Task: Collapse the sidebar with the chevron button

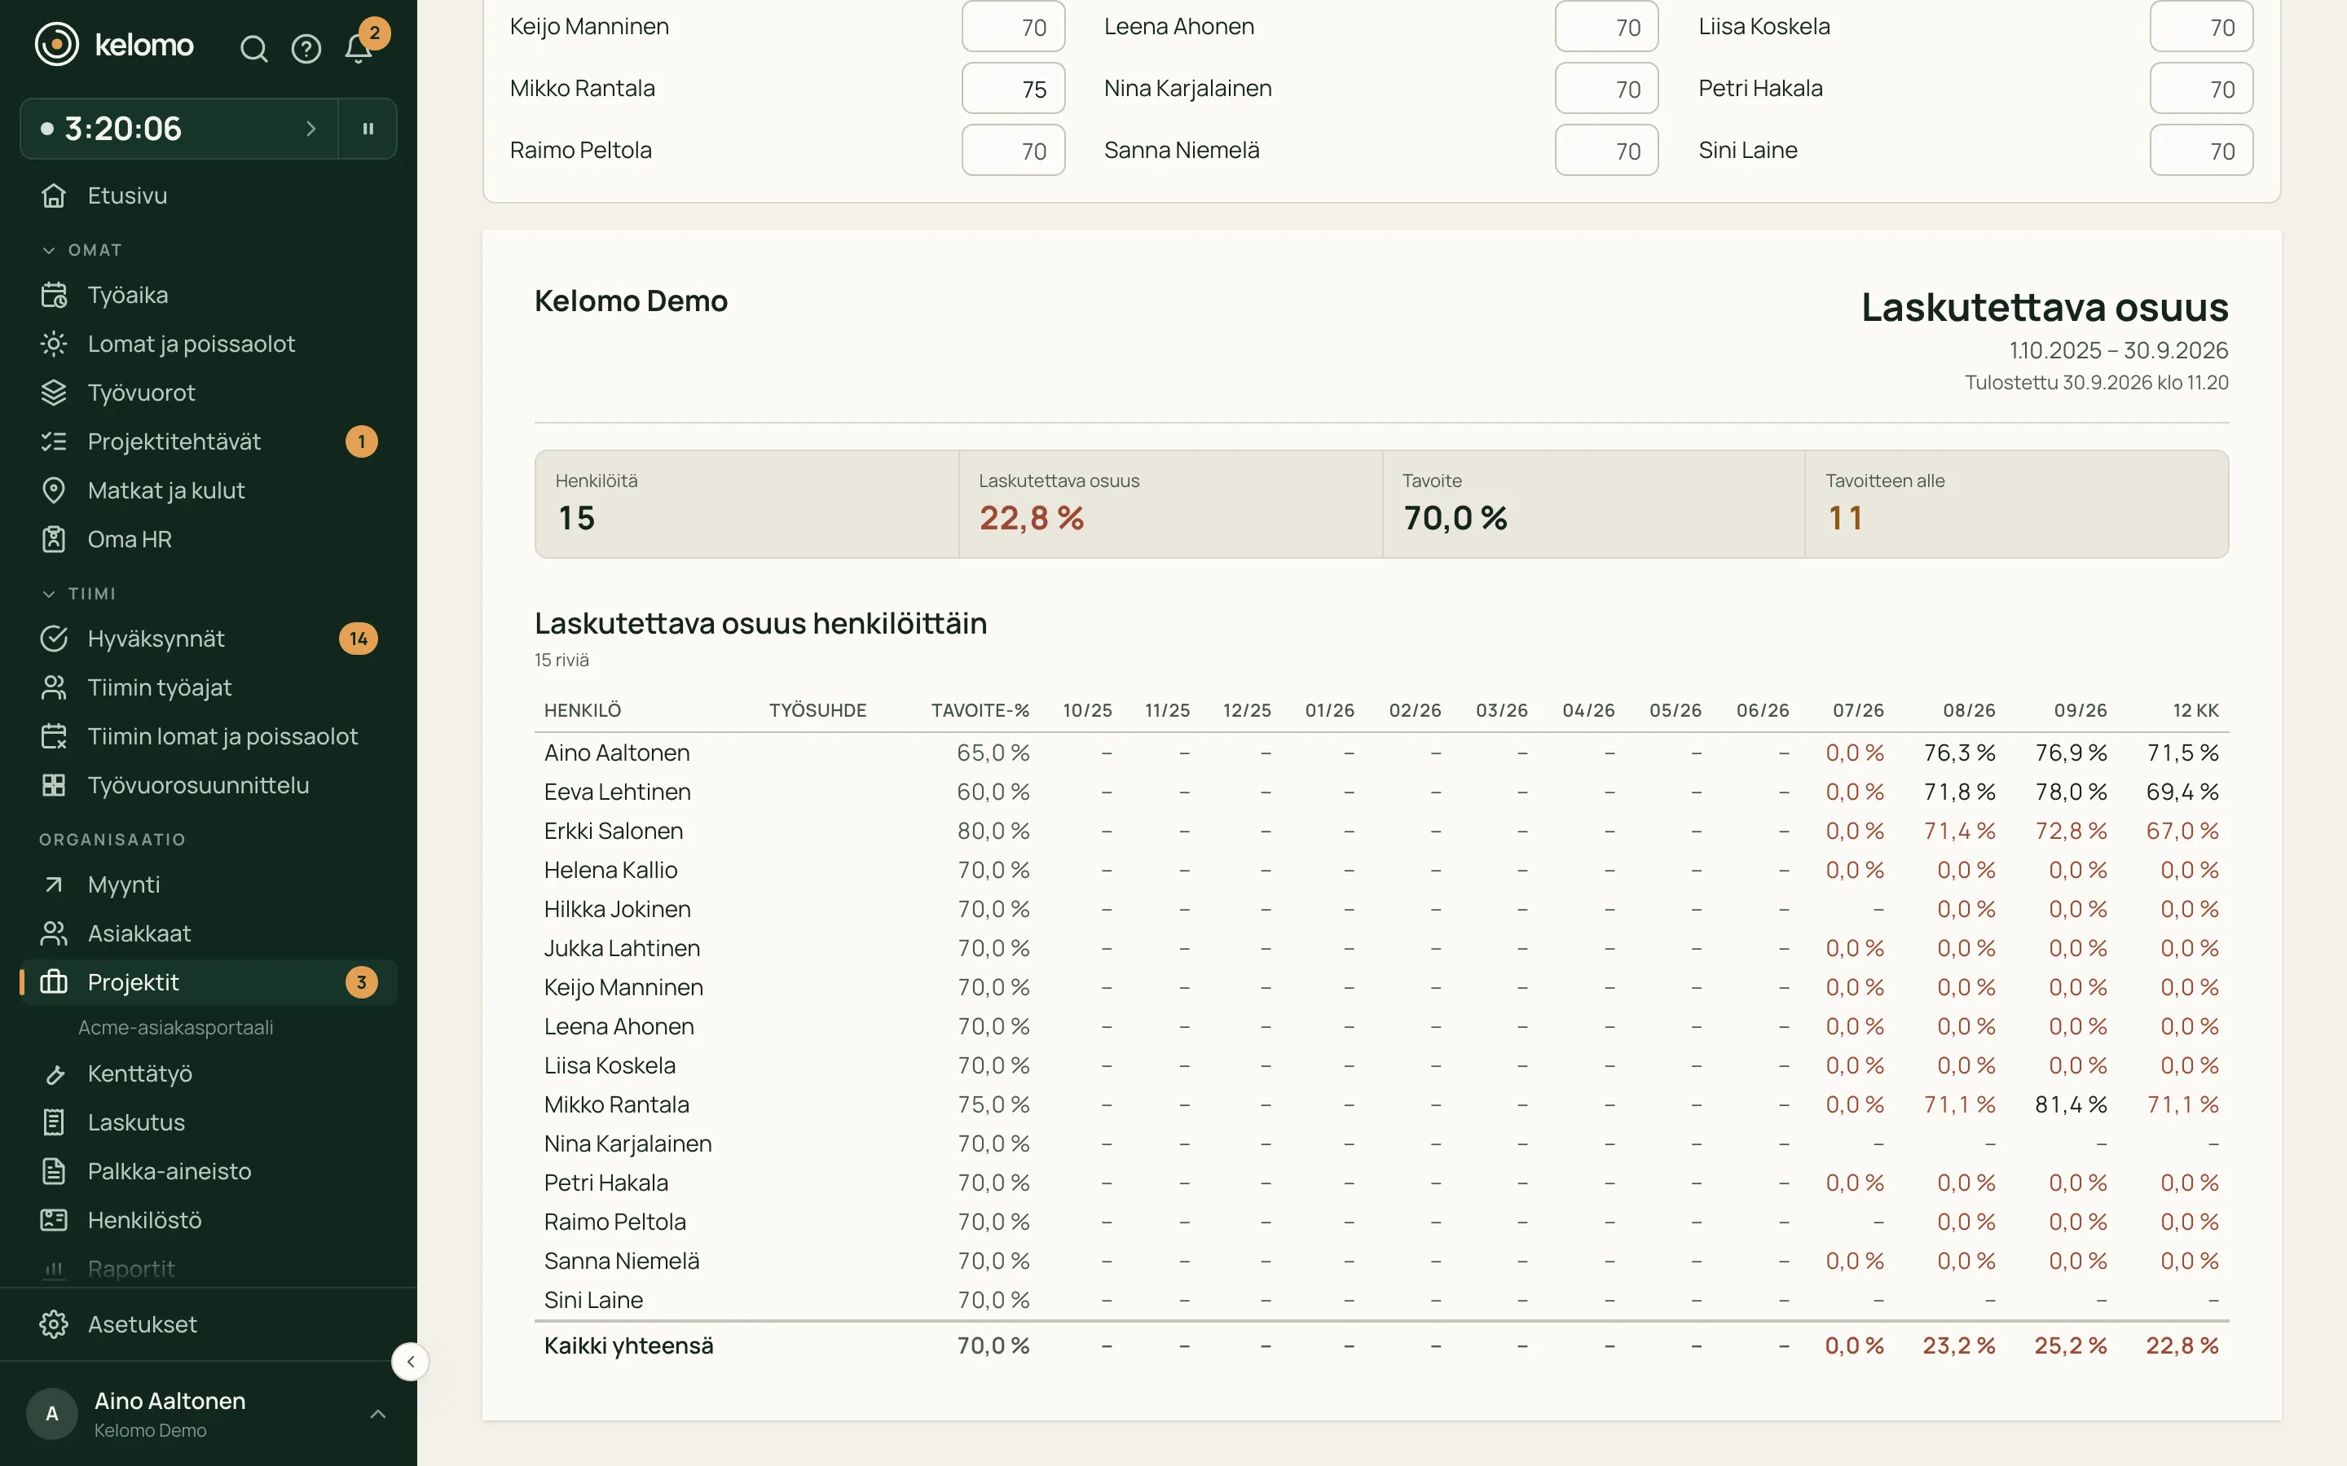Action: (410, 1361)
